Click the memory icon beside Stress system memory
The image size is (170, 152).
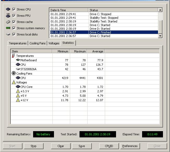(x=8, y=28)
